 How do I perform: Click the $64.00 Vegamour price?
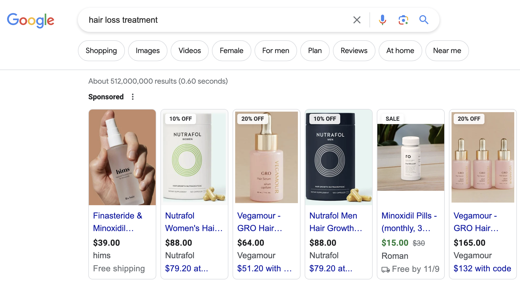(x=251, y=243)
